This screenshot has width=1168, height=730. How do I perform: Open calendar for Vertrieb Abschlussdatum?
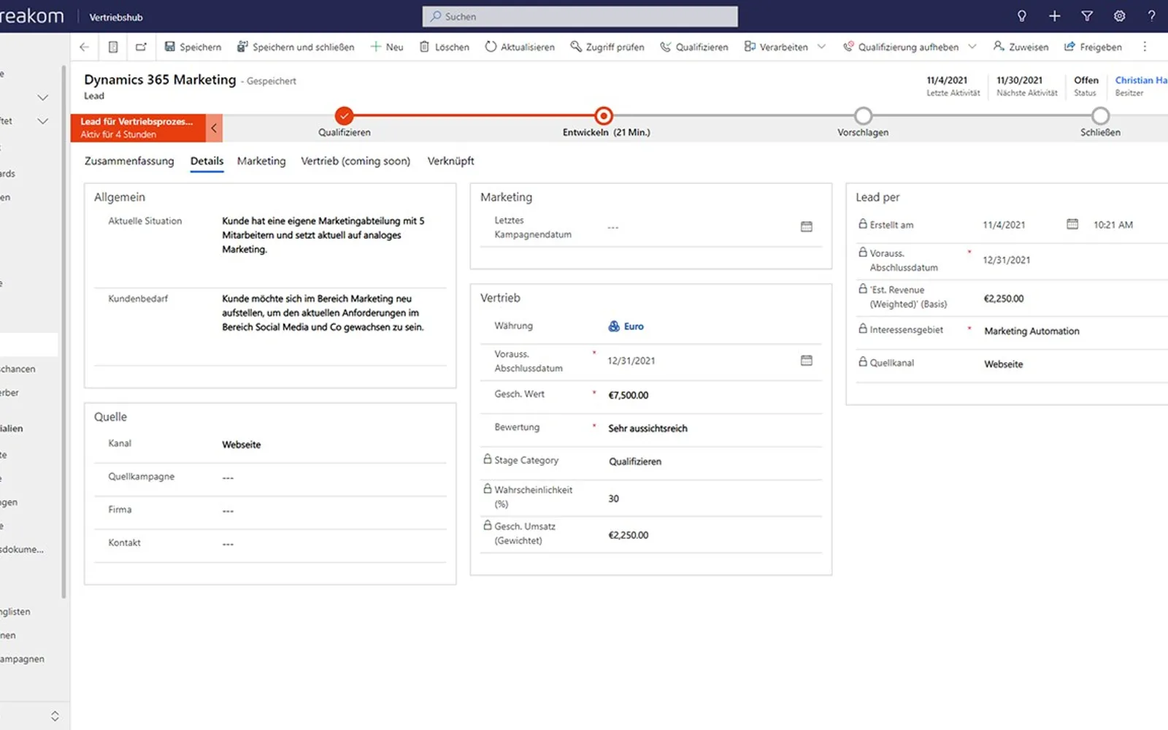[x=807, y=361]
